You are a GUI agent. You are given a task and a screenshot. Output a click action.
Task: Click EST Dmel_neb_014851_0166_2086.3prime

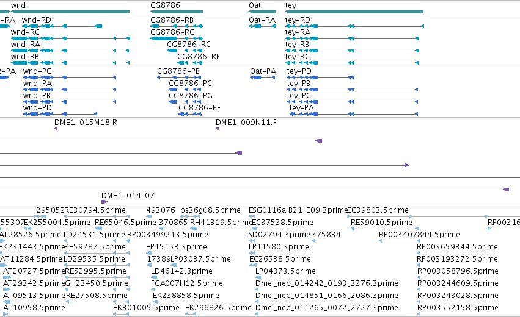327,296
